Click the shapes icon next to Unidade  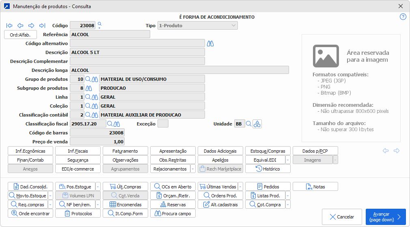tap(257, 124)
